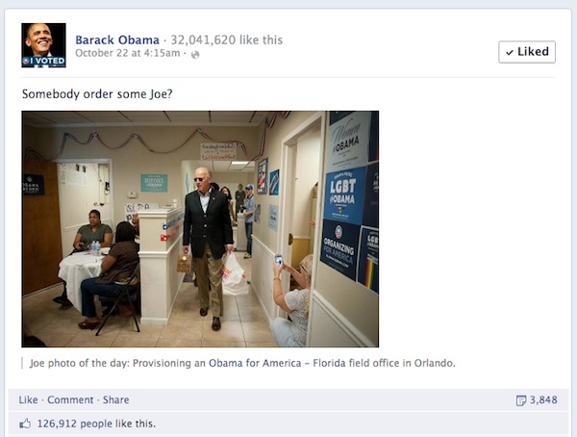Open the Barack Obama page name link
Viewport: 577px width, 437px height.
117,39
